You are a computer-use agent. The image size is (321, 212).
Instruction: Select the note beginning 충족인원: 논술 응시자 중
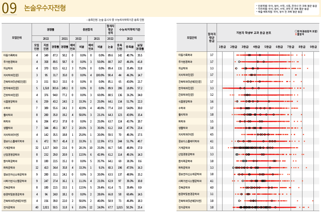click(115, 20)
